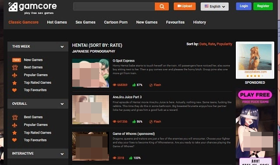Select the Cartoon menu item in navigation
280x165 pixels.
pos(115,22)
